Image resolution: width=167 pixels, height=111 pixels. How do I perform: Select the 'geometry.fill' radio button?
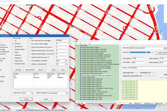pyautogui.click(x=14, y=46)
